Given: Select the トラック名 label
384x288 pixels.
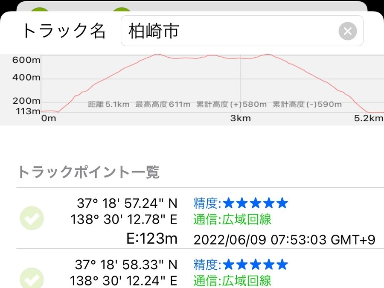Looking at the screenshot, I should [64, 31].
